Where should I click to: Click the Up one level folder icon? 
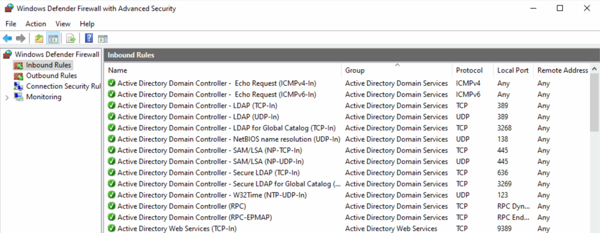tap(39, 38)
